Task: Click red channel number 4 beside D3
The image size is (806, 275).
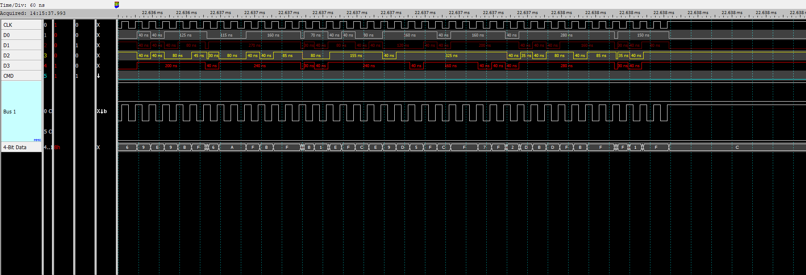Action: (46, 66)
